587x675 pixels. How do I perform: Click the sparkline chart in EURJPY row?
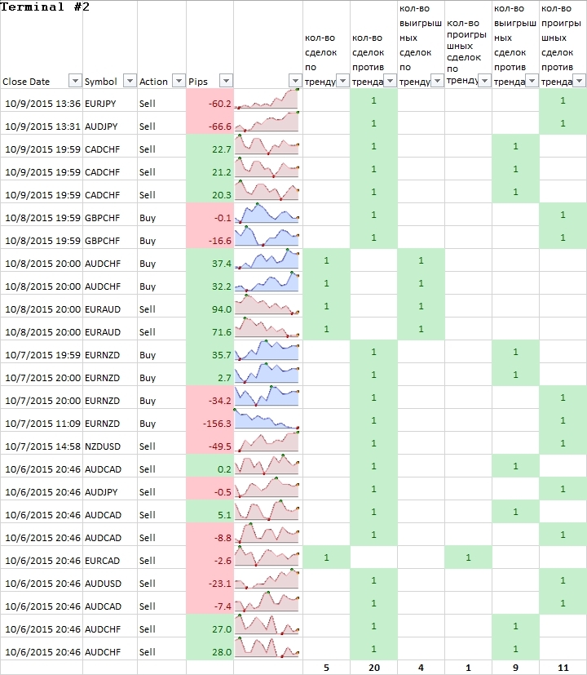[267, 99]
